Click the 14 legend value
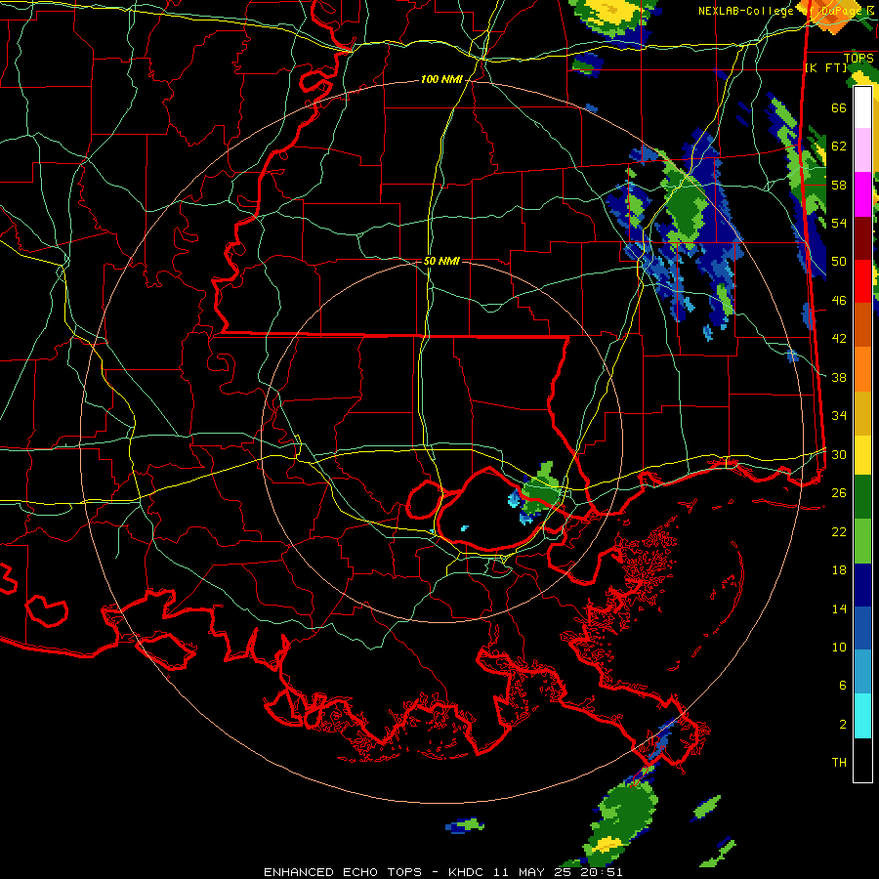This screenshot has width=879, height=879. [839, 608]
